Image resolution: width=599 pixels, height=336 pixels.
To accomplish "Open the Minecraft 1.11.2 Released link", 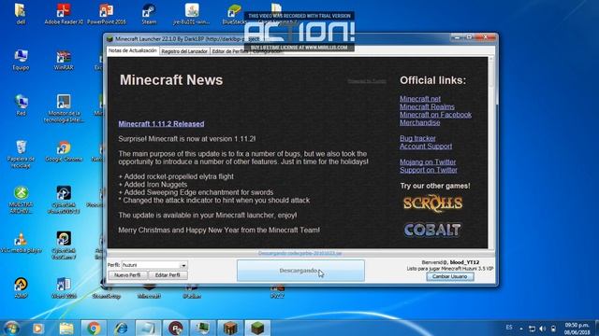I will (161, 124).
